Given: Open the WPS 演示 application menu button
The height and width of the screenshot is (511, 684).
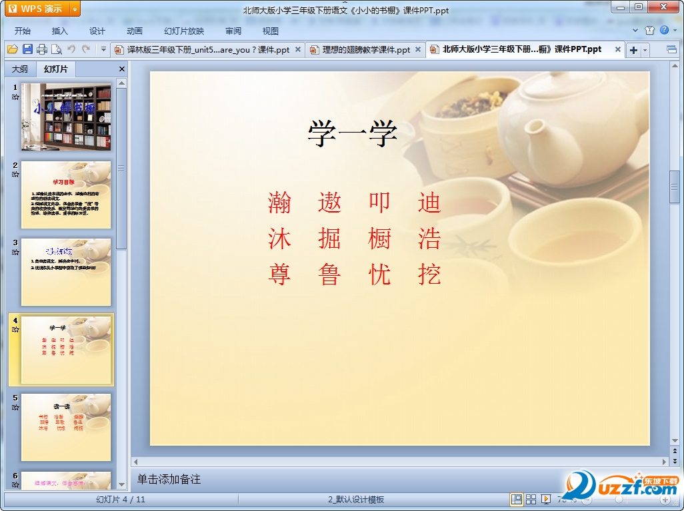Looking at the screenshot, I should 37,8.
